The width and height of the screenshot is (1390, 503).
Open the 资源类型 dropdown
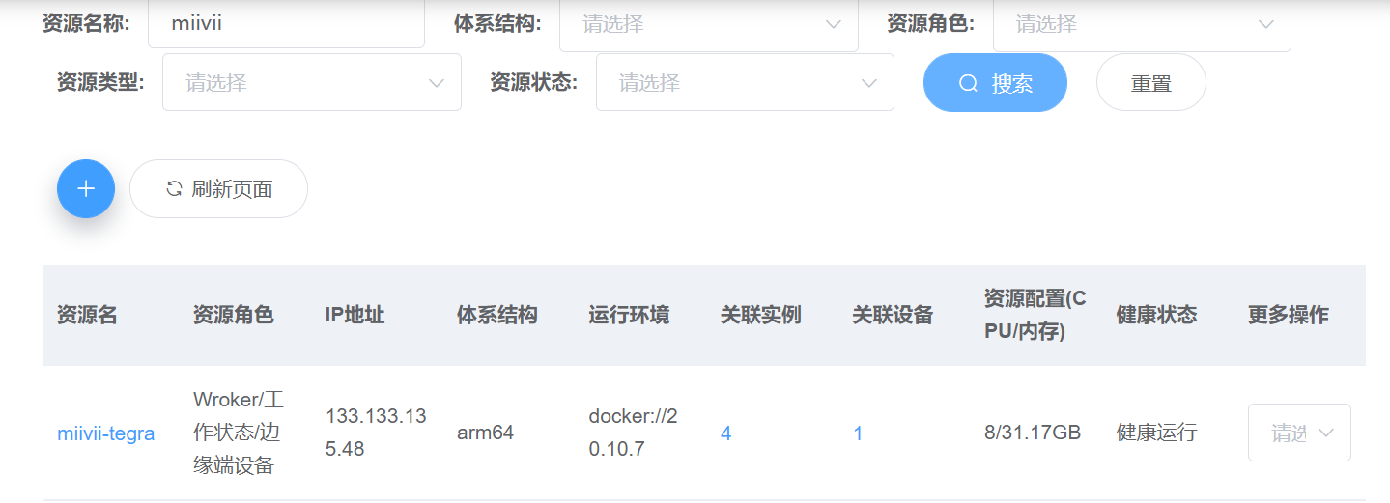click(311, 83)
